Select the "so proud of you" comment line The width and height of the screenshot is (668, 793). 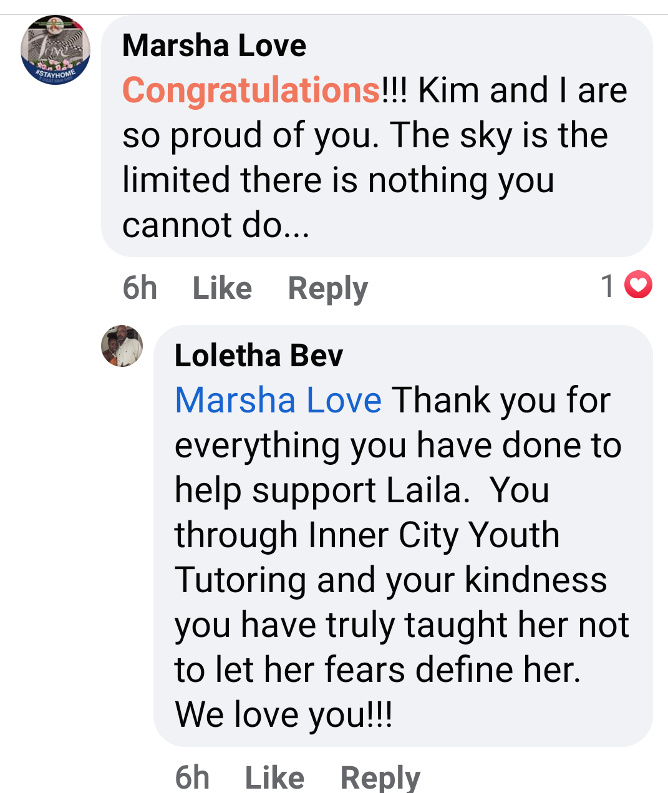click(249, 135)
